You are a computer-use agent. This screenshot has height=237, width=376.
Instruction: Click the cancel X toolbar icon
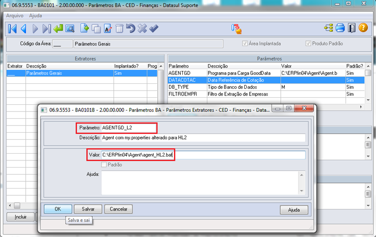coord(142,29)
